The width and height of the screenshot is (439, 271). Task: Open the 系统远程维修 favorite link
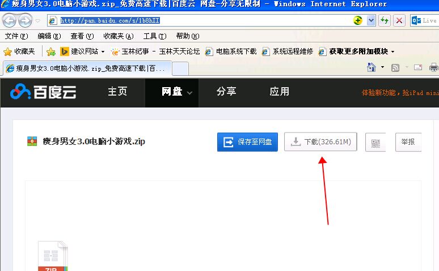pyautogui.click(x=288, y=51)
